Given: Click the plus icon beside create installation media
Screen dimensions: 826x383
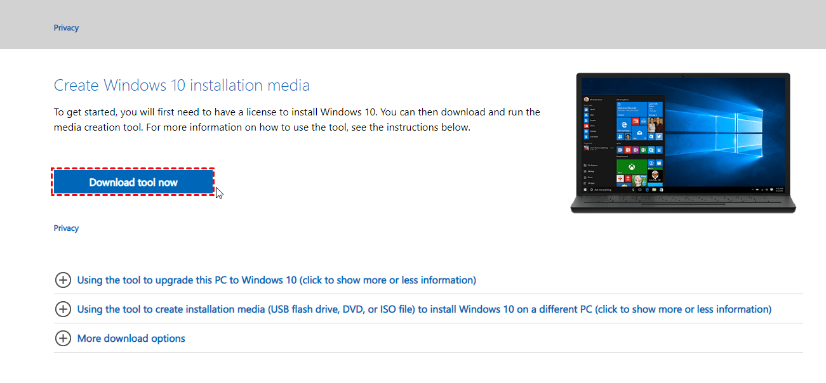Looking at the screenshot, I should click(x=63, y=309).
